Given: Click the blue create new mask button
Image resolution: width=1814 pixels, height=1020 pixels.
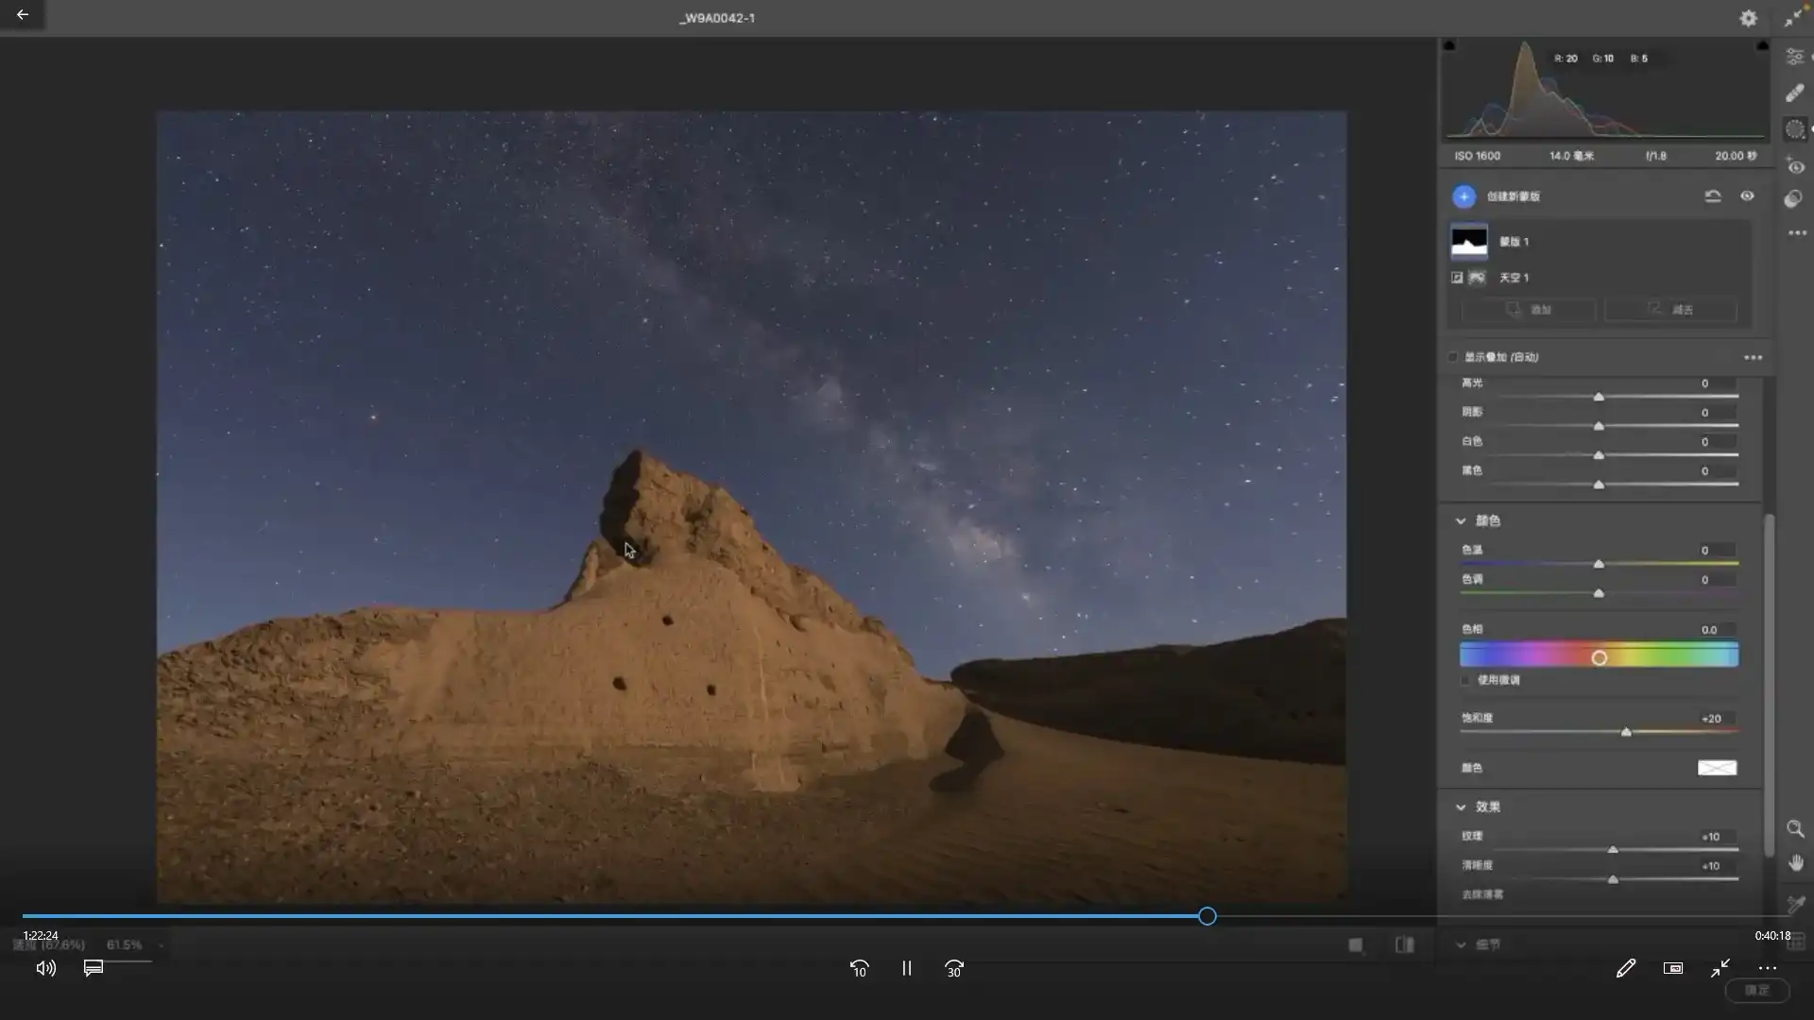Looking at the screenshot, I should tap(1463, 196).
